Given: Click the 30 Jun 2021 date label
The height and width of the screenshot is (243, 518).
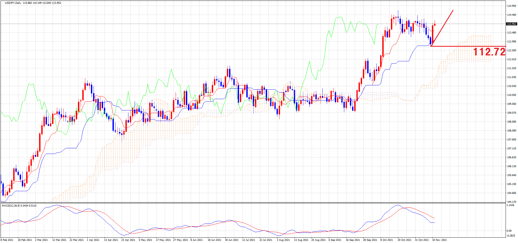Looking at the screenshot, I should click(232, 240).
